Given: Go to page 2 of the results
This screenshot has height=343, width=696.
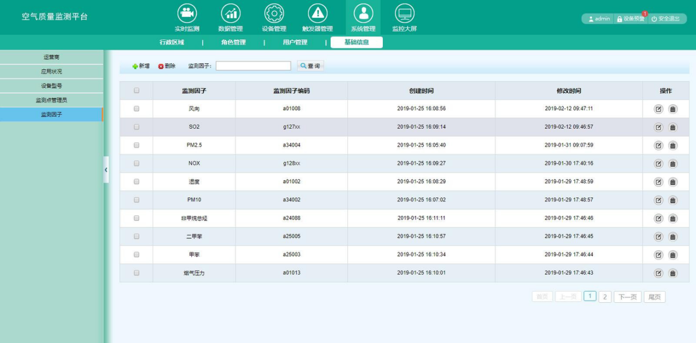Looking at the screenshot, I should [605, 296].
